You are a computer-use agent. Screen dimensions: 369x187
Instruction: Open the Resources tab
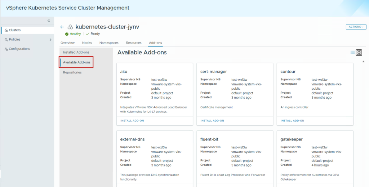[134, 43]
